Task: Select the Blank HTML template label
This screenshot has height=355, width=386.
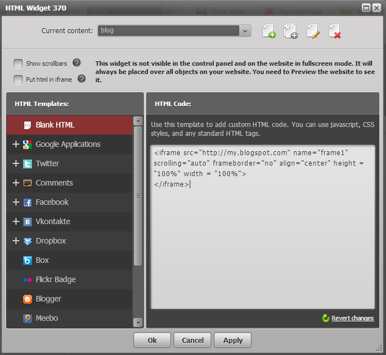Action: pos(55,125)
